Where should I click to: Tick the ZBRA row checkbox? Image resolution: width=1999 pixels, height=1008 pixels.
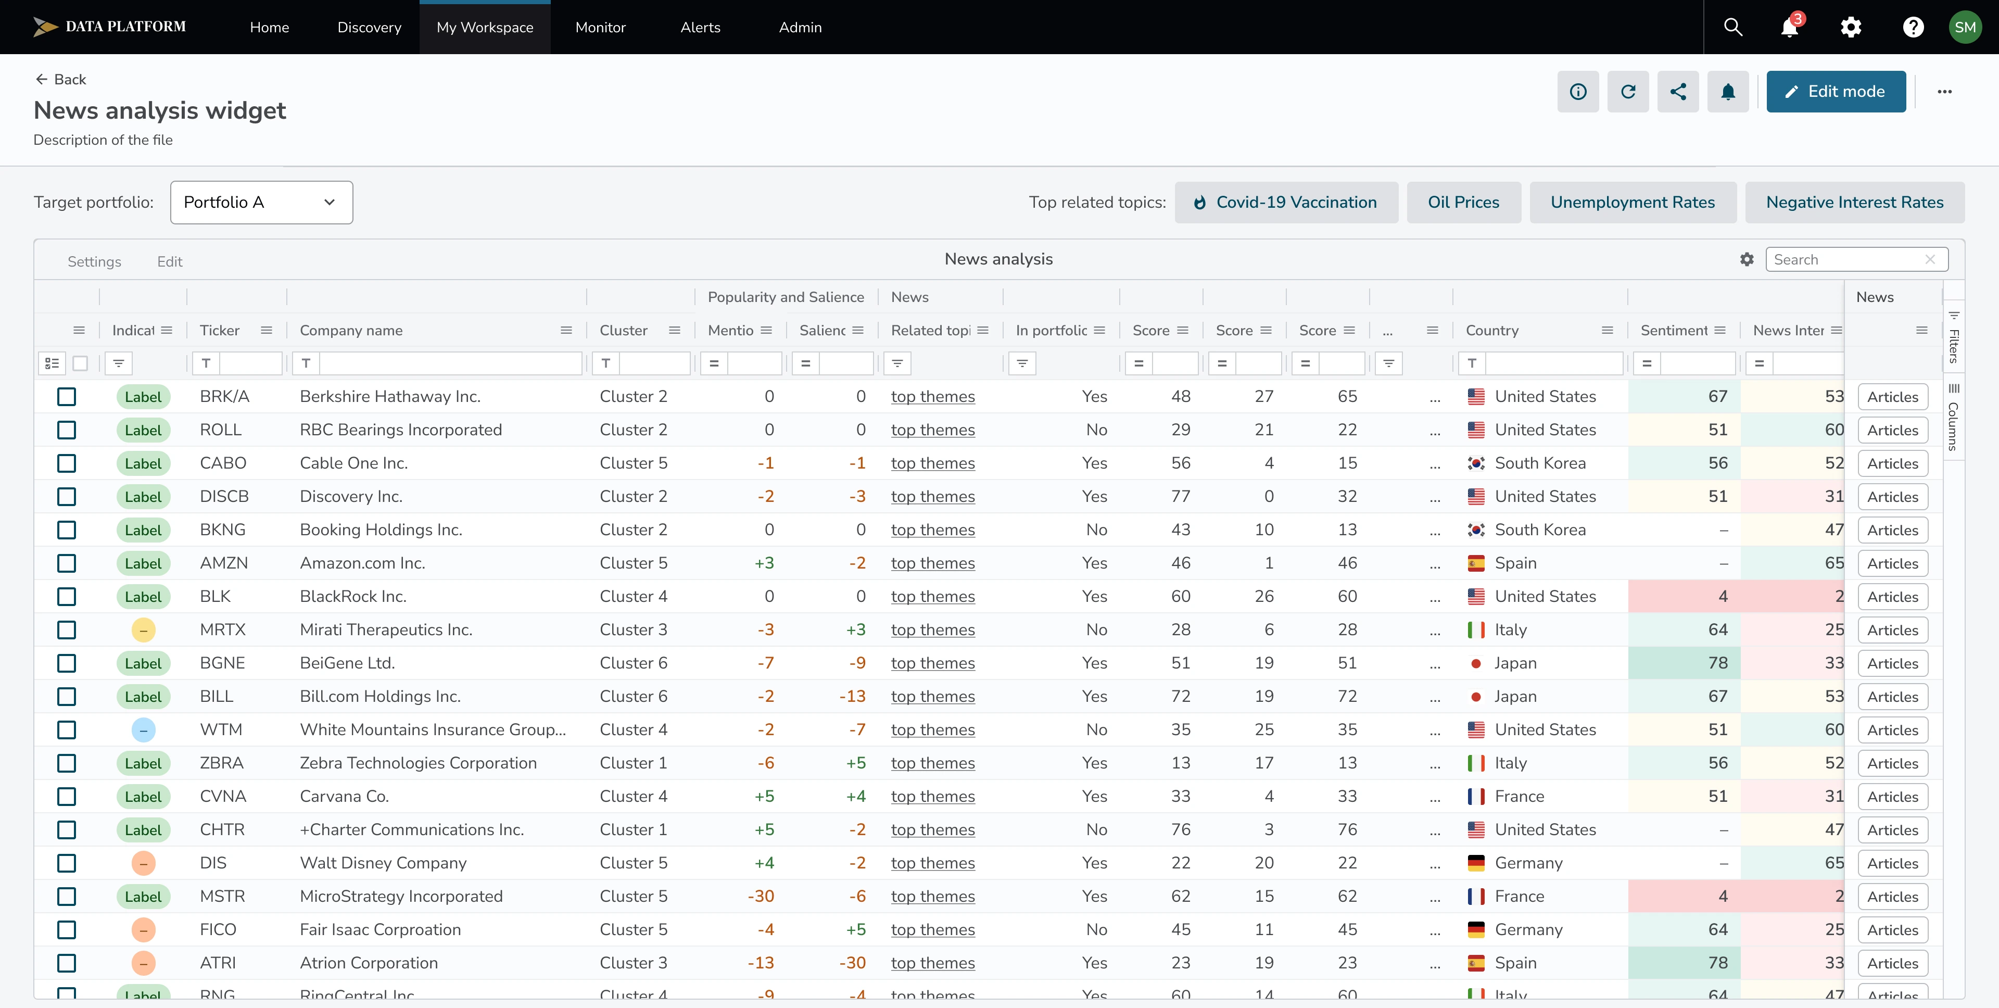click(67, 763)
